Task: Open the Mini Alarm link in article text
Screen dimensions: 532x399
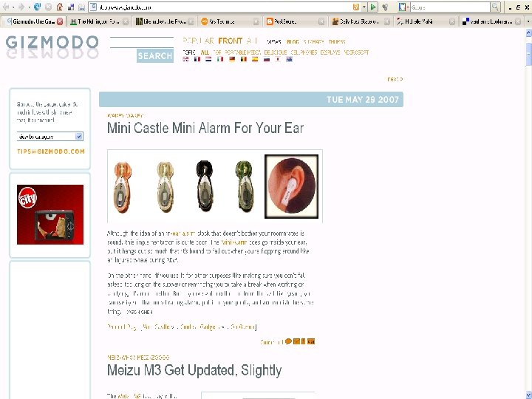Action: [x=233, y=242]
